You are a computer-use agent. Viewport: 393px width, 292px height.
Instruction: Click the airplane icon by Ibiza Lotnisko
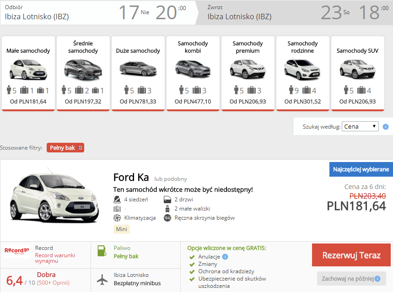pyautogui.click(x=102, y=279)
